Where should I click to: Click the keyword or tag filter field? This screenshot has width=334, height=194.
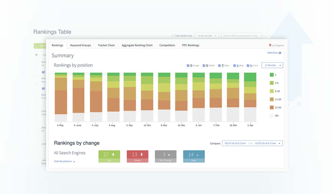pos(242,36)
